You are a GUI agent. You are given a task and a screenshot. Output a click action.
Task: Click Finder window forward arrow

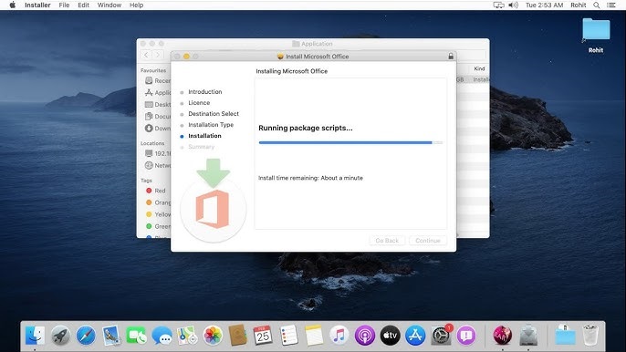(x=158, y=55)
